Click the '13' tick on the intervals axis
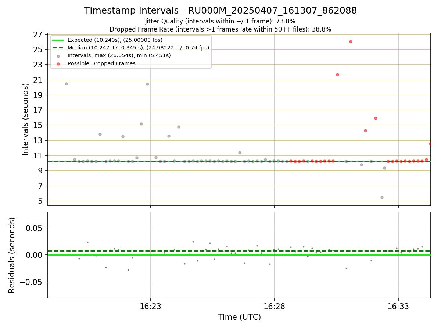Viewport: 441px width, 330px height. (38, 141)
